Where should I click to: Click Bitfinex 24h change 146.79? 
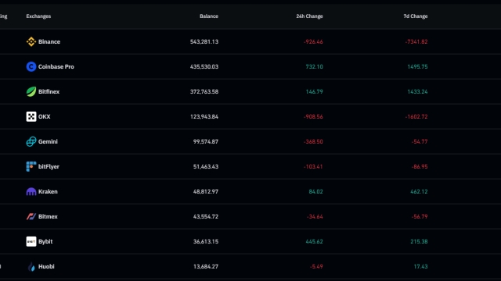coord(314,92)
